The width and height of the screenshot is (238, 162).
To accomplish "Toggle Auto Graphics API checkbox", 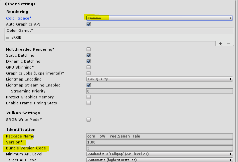I will coord(89,24).
